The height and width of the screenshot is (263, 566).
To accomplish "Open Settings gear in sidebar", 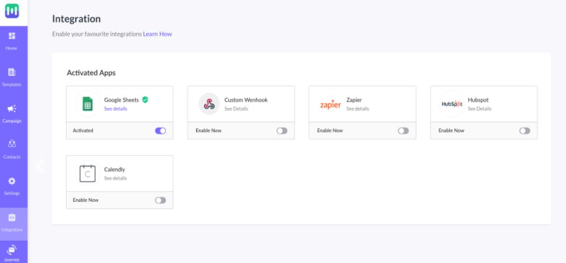I will [x=12, y=185].
